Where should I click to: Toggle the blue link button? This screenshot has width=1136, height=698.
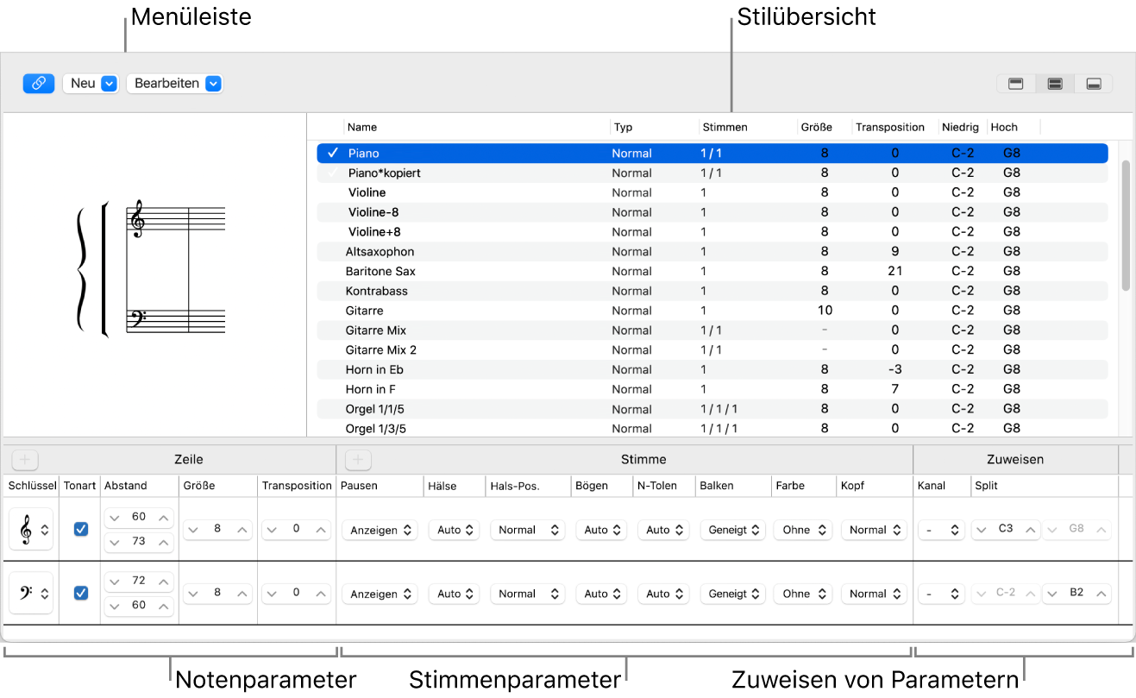click(38, 84)
